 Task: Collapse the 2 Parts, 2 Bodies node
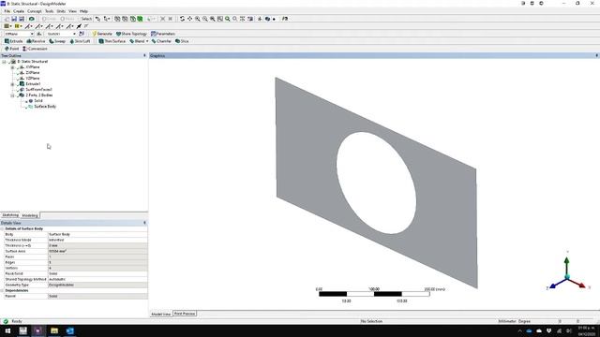tap(12, 95)
